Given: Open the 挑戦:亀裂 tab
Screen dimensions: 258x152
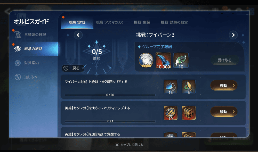Looking at the screenshot, I should tap(142, 22).
